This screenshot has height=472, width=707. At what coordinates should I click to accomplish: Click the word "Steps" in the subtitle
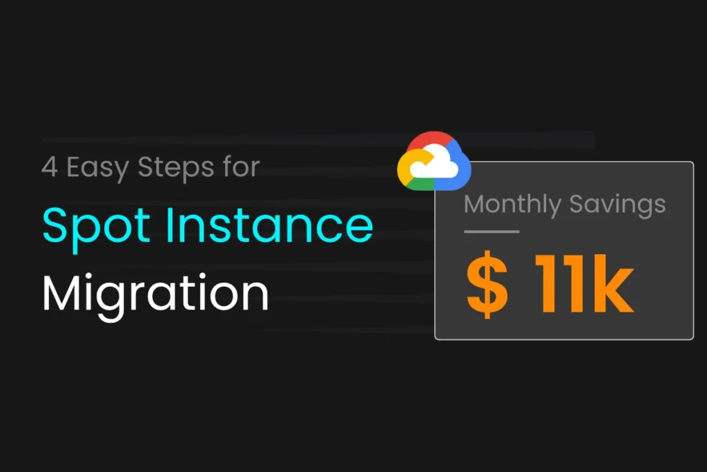[x=176, y=169]
